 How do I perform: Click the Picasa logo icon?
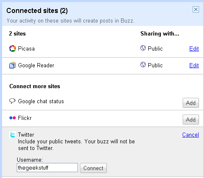(x=13, y=48)
